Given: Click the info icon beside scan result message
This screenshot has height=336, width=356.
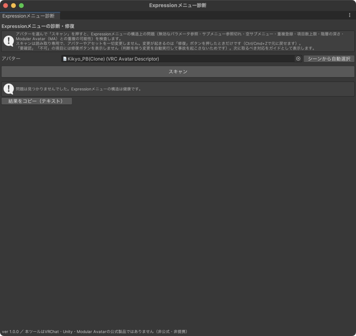Looking at the screenshot, I should (x=9, y=89).
